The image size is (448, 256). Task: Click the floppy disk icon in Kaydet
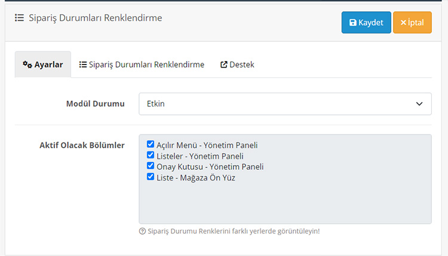click(x=353, y=22)
